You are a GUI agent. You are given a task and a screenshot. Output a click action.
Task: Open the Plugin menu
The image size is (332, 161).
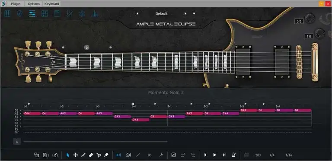(16, 4)
